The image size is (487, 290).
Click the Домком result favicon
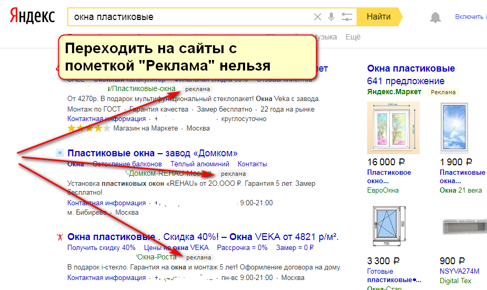[59, 153]
